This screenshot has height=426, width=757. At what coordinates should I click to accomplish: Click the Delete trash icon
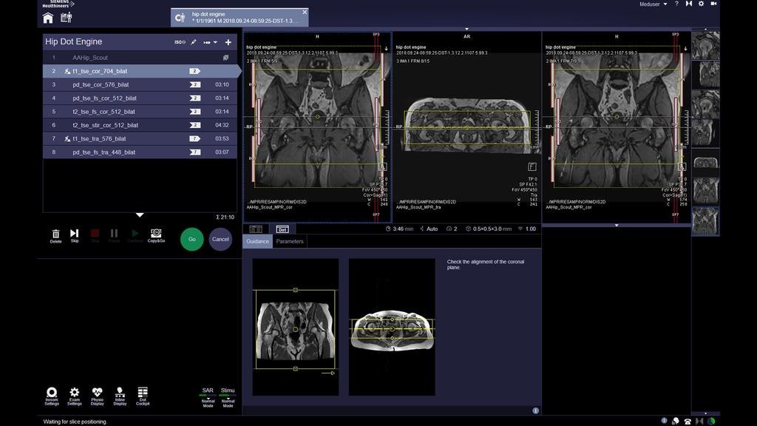(55, 234)
